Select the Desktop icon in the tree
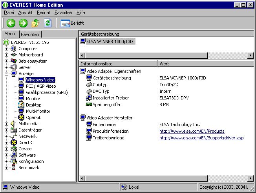This screenshot has width=256, height=193. click(21, 105)
